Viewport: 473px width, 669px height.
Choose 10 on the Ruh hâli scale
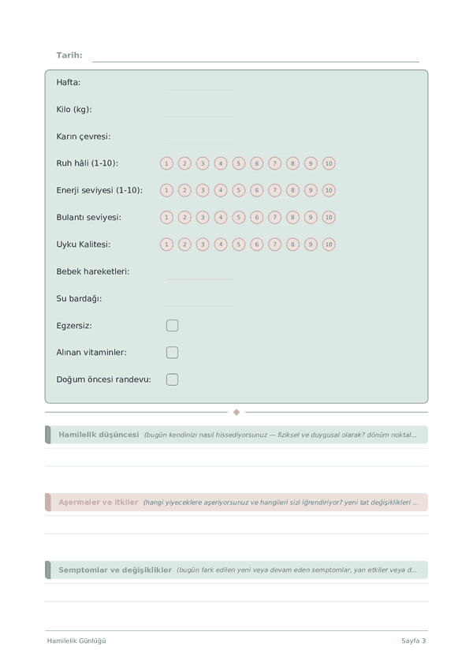click(x=329, y=163)
